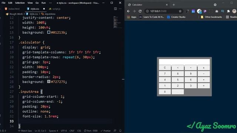
Task: Click the code minimap
Action: (x=117, y=22)
